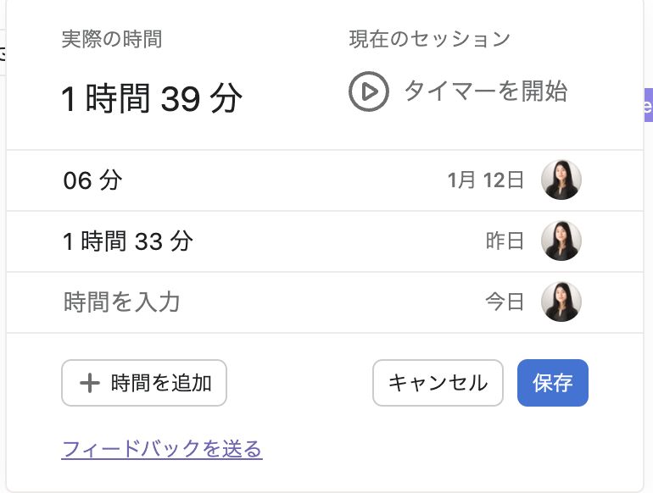Screen dimensions: 653x493
Task: Open the 今日 date picker
Action: coord(505,302)
